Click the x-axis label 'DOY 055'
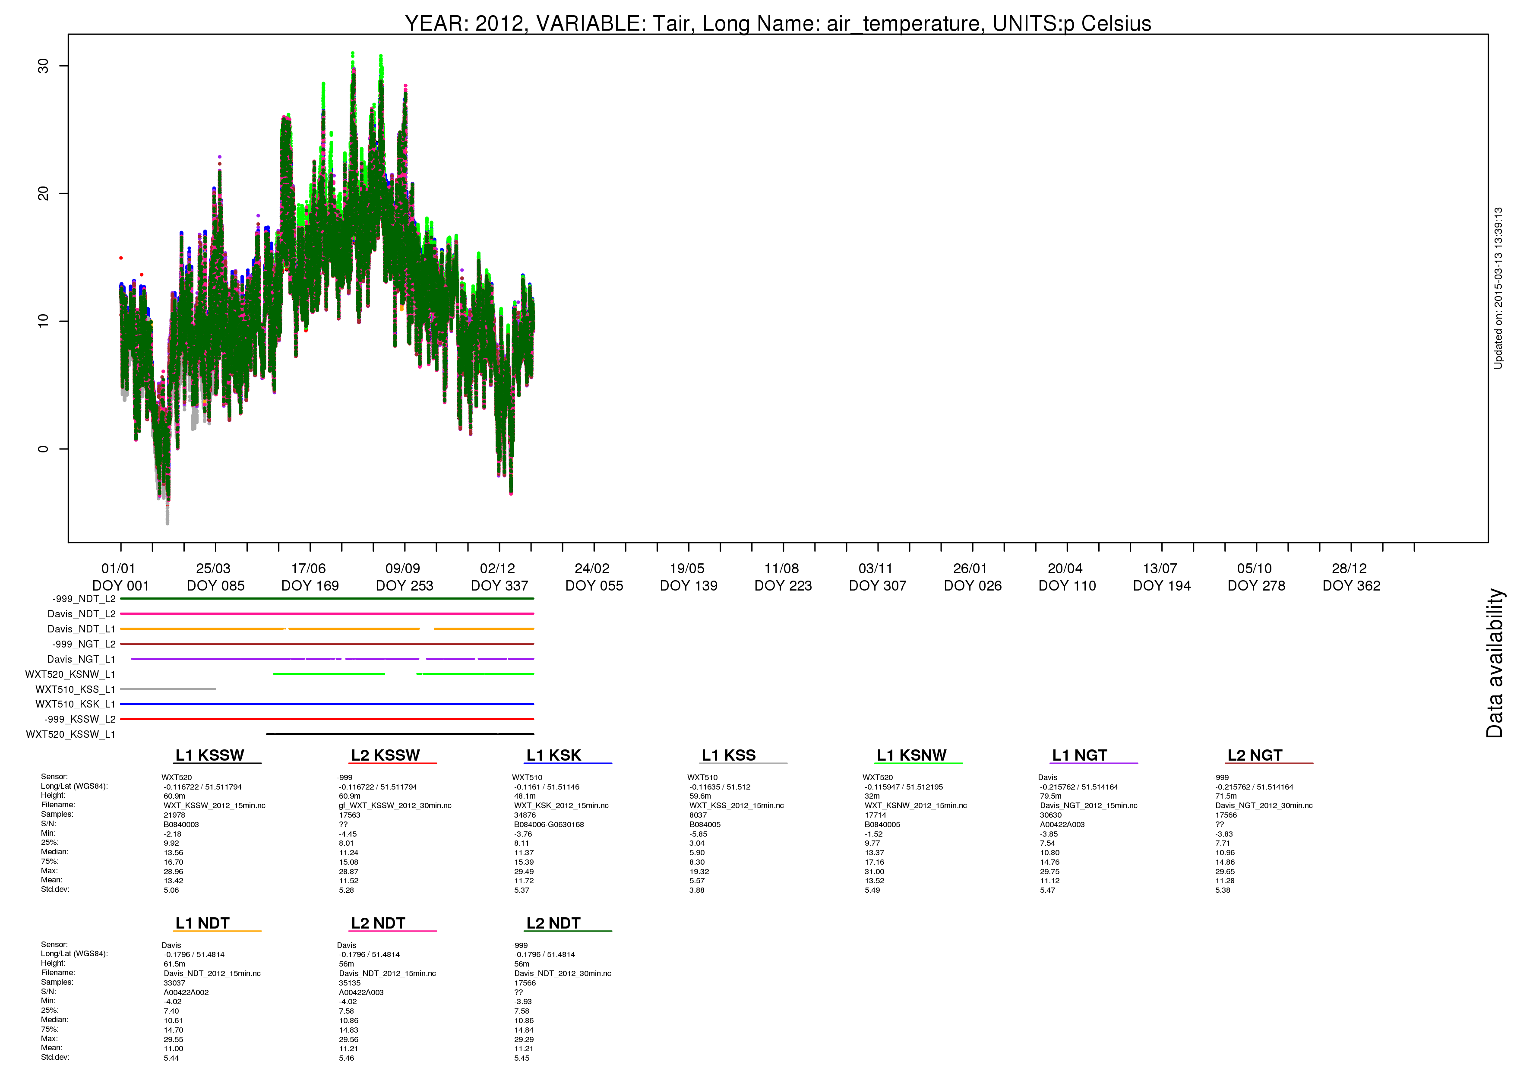The width and height of the screenshot is (1514, 1071). point(594,586)
